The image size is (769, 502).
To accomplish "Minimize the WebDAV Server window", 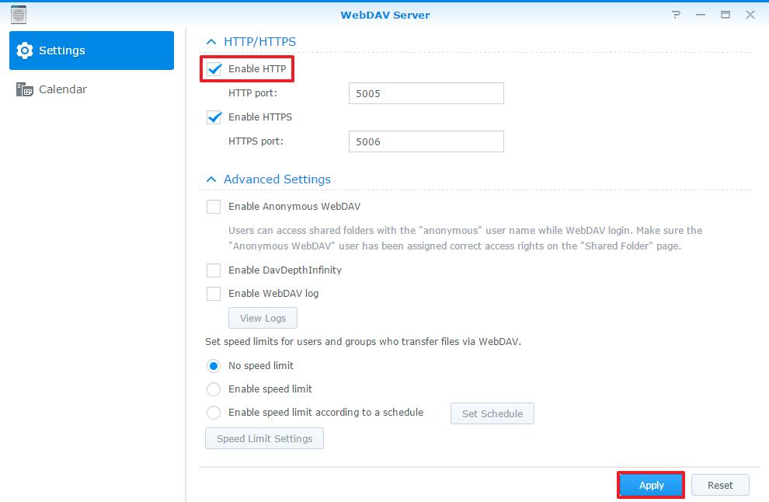I will tap(701, 15).
